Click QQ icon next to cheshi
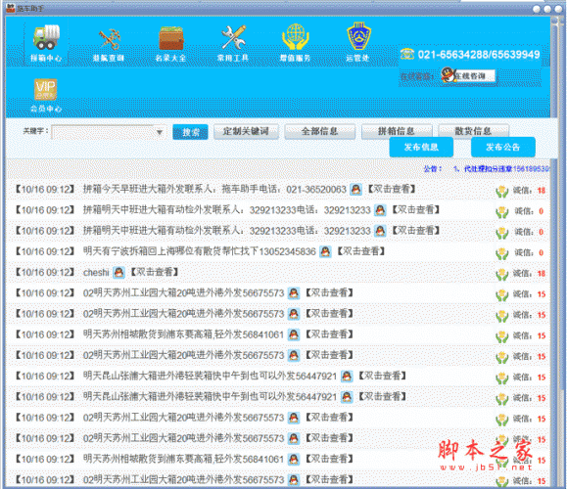The width and height of the screenshot is (567, 489). [x=118, y=272]
